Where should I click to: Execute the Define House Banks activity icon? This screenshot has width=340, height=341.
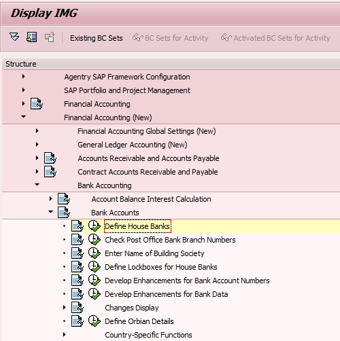point(95,226)
